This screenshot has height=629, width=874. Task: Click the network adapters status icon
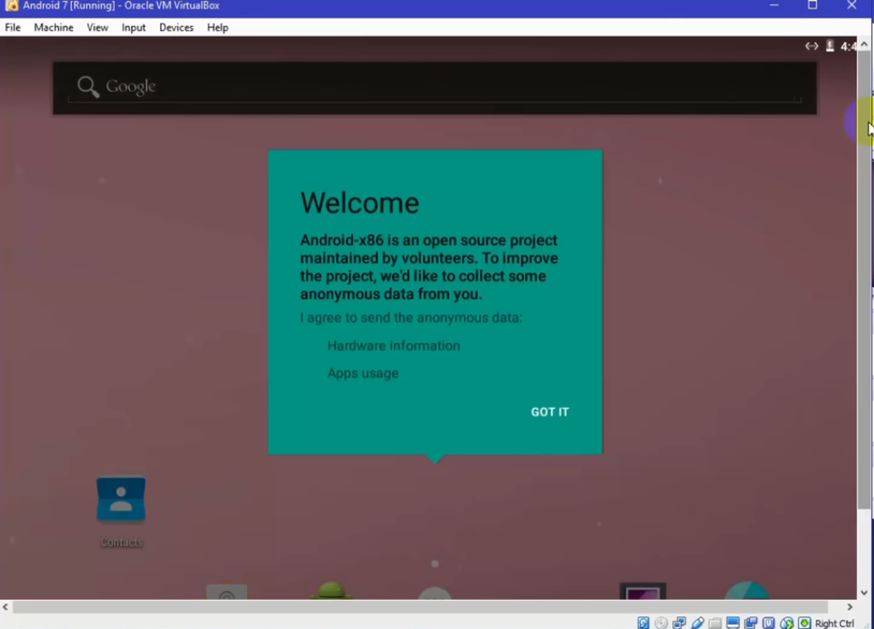tap(679, 623)
